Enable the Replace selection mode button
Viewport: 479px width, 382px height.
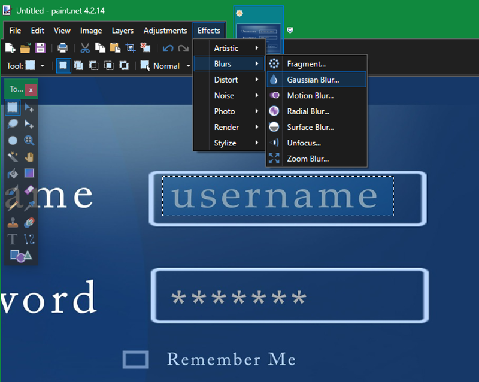tap(63, 66)
